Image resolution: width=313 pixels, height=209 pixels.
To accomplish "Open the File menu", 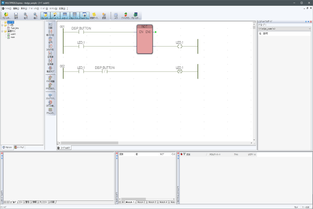I will coord(8,8).
